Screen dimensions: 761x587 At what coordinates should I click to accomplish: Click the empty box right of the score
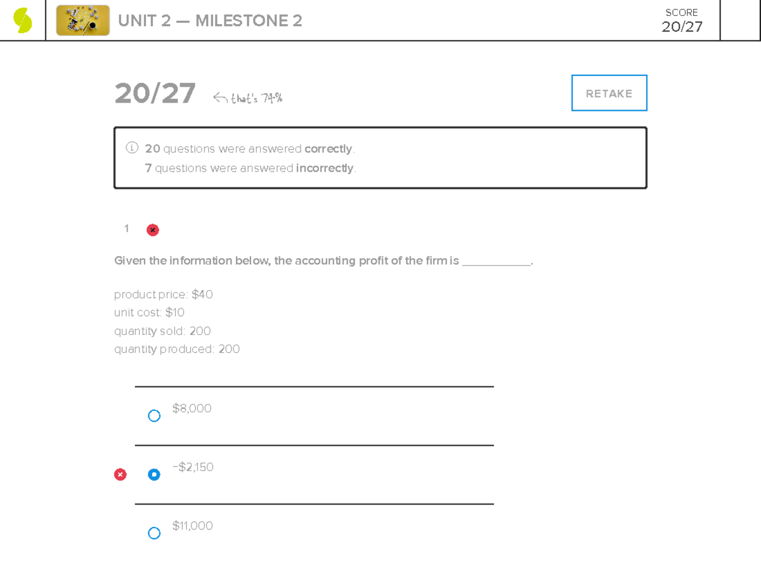[x=740, y=20]
